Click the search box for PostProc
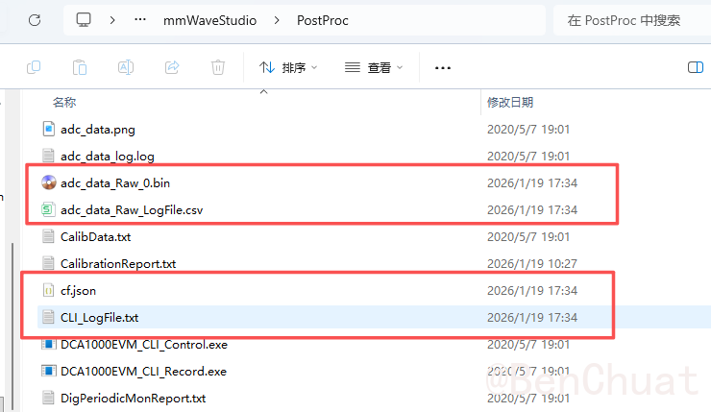The image size is (711, 412). click(x=629, y=20)
